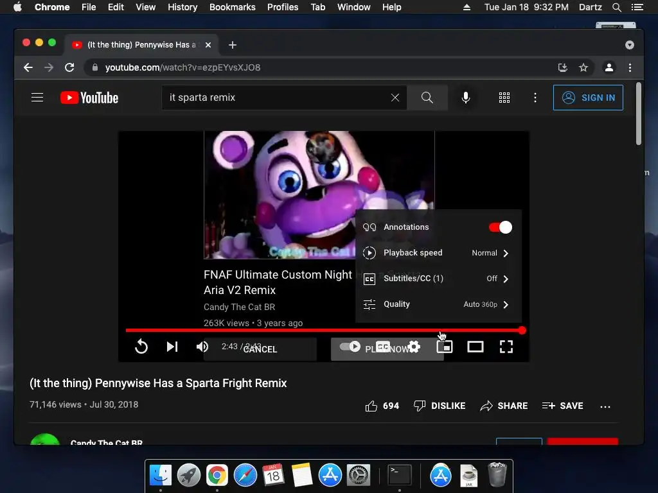Image resolution: width=658 pixels, height=493 pixels.
Task: Open System Preferences from the dock
Action: point(358,475)
